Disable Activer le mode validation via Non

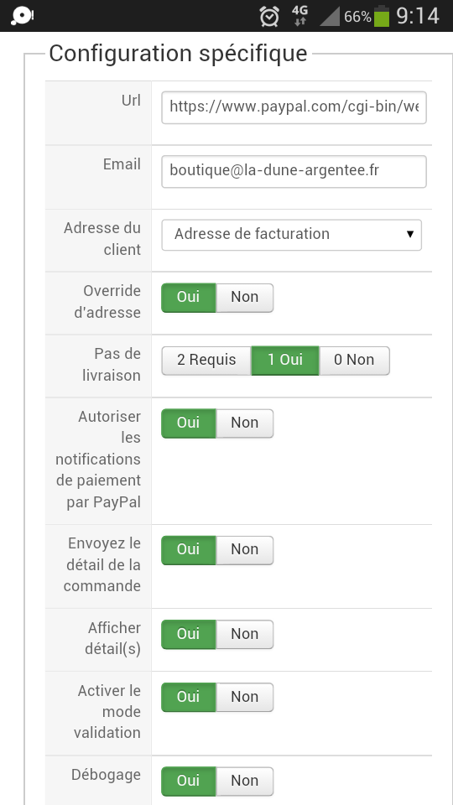point(244,697)
